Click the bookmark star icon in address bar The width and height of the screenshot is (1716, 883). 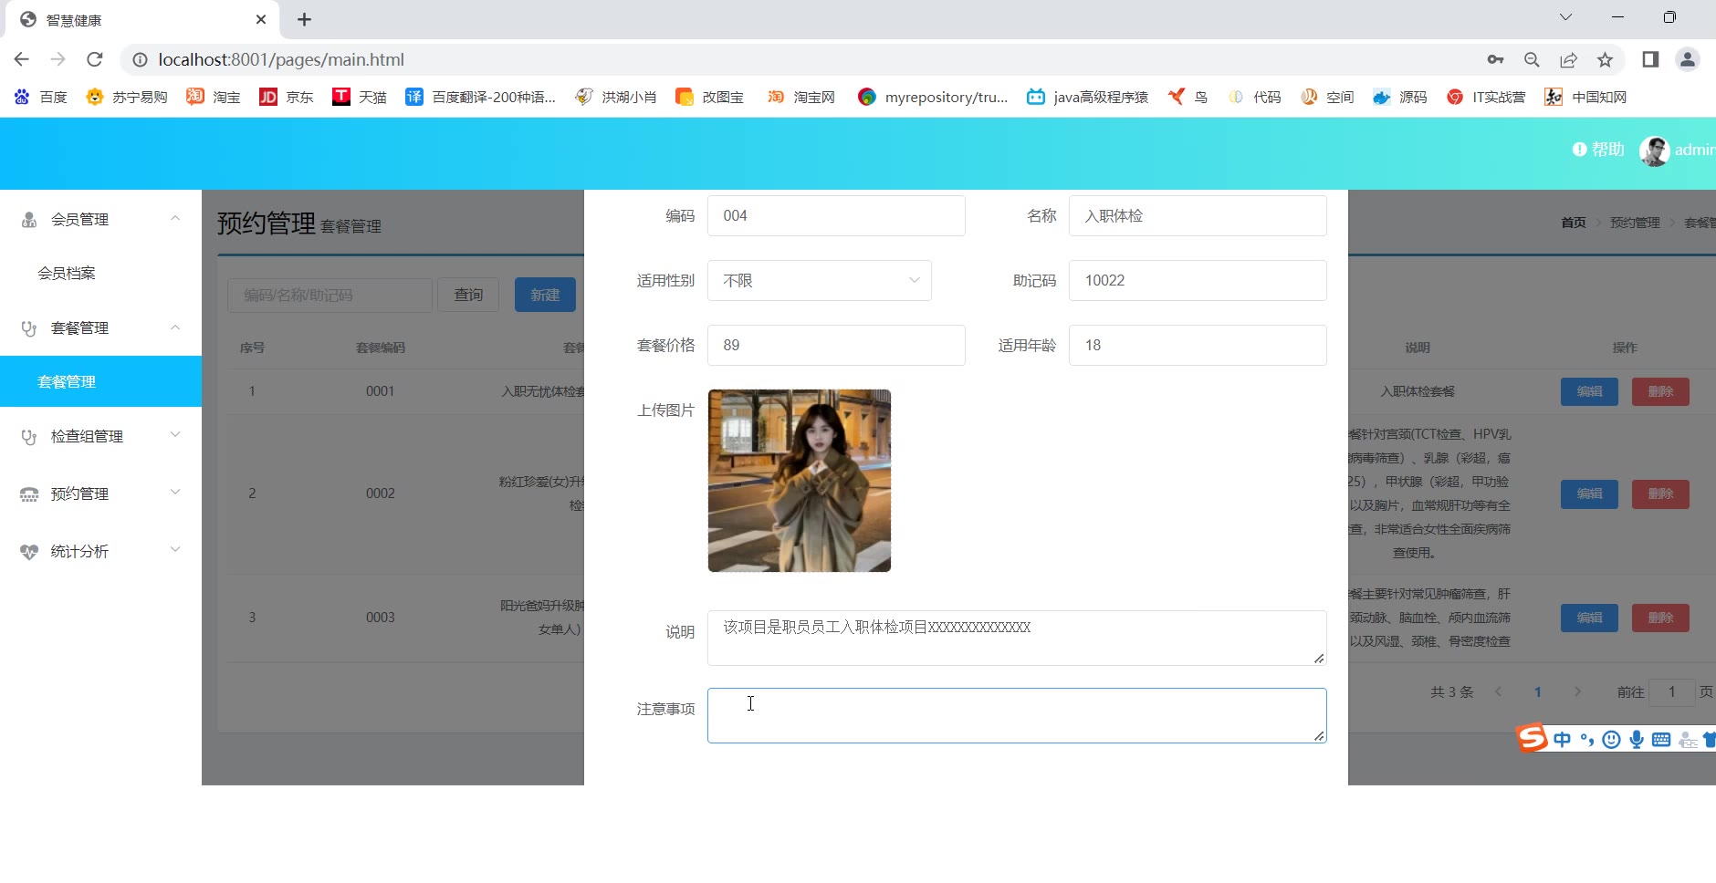(1605, 59)
